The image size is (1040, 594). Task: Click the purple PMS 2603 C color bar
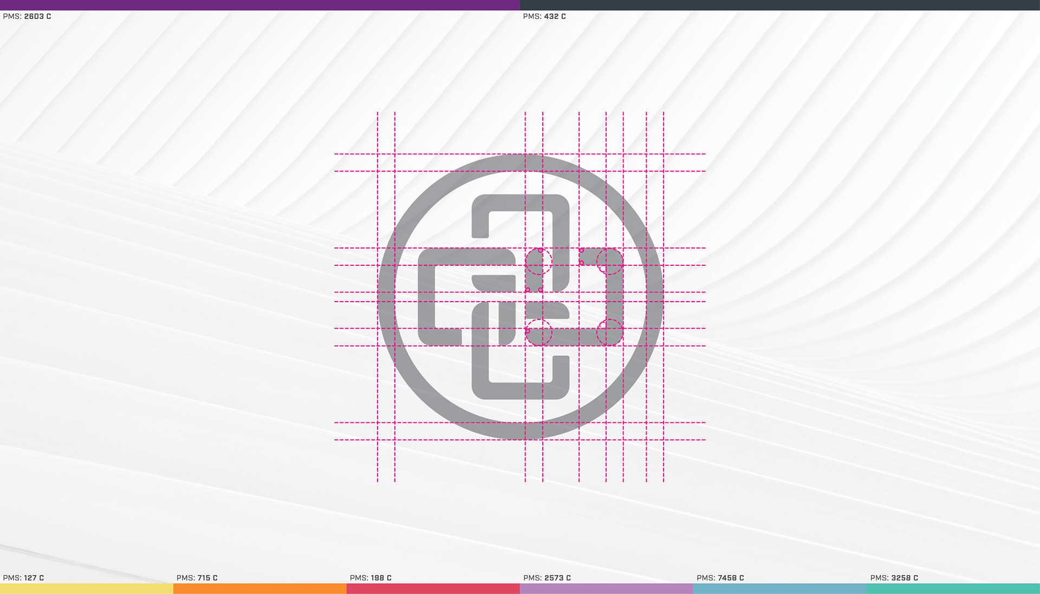click(260, 5)
